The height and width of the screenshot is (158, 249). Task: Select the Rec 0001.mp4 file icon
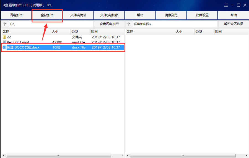point(4,42)
